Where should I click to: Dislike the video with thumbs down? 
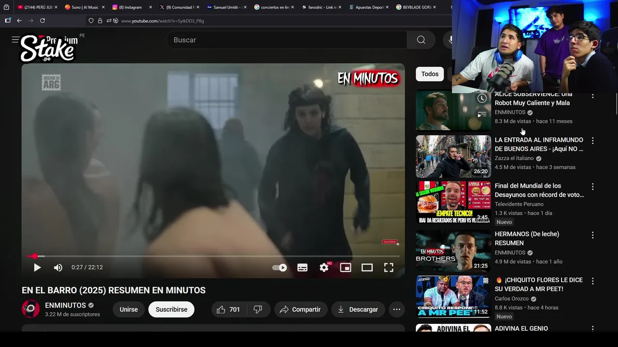click(x=258, y=309)
